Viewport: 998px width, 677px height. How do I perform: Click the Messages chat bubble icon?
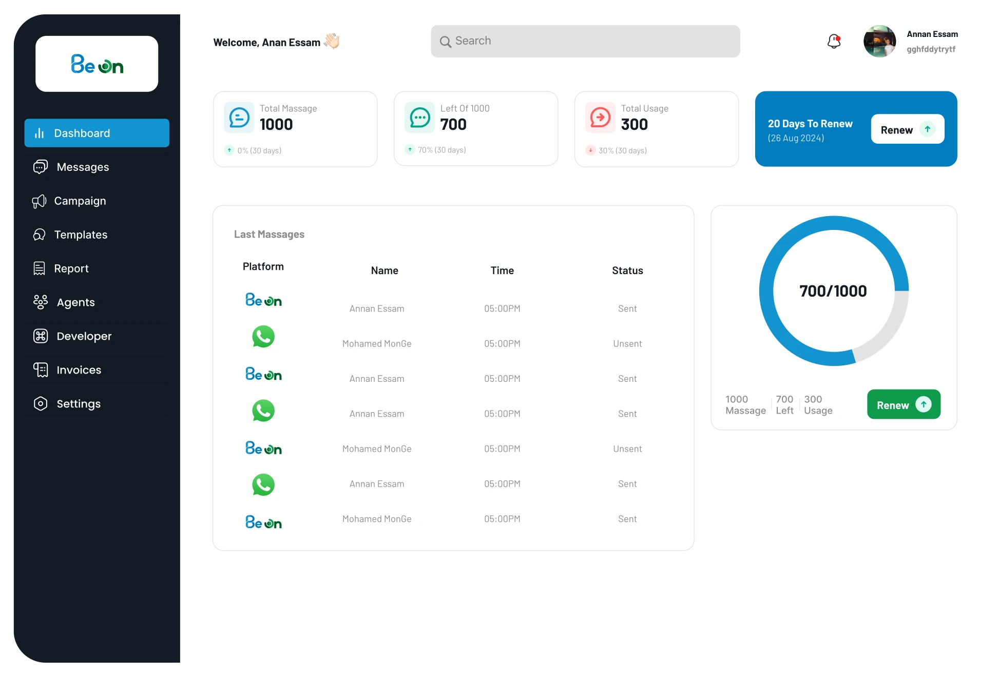click(x=41, y=167)
